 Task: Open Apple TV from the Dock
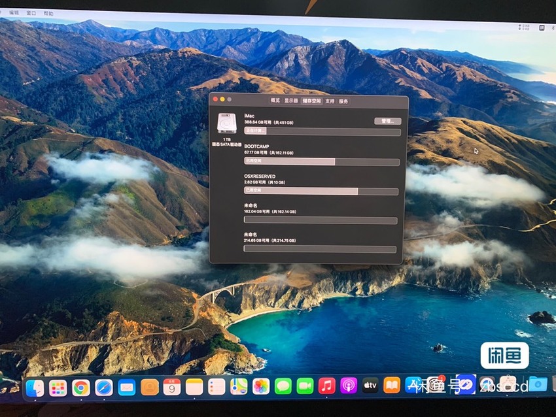pos(370,385)
